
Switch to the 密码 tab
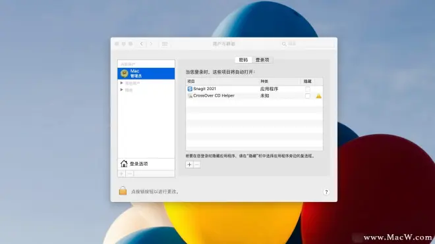pyautogui.click(x=243, y=60)
